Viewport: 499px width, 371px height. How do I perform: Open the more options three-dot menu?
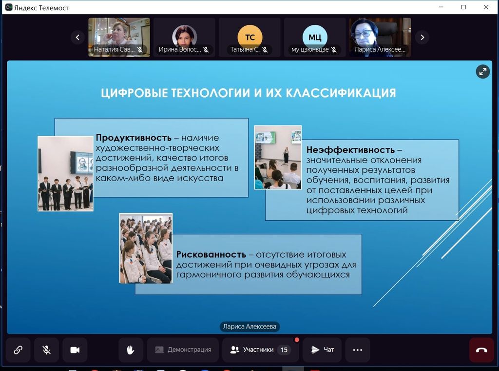pos(358,350)
